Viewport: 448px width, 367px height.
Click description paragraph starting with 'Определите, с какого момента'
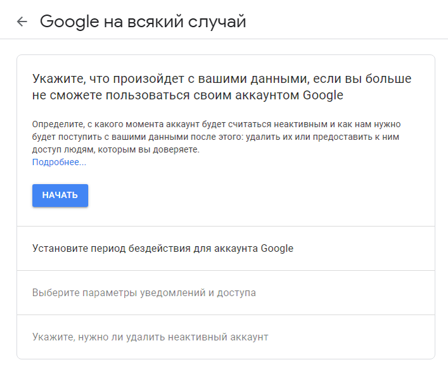[216, 137]
